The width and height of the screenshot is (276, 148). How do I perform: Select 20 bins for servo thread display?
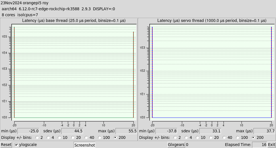point(211,137)
